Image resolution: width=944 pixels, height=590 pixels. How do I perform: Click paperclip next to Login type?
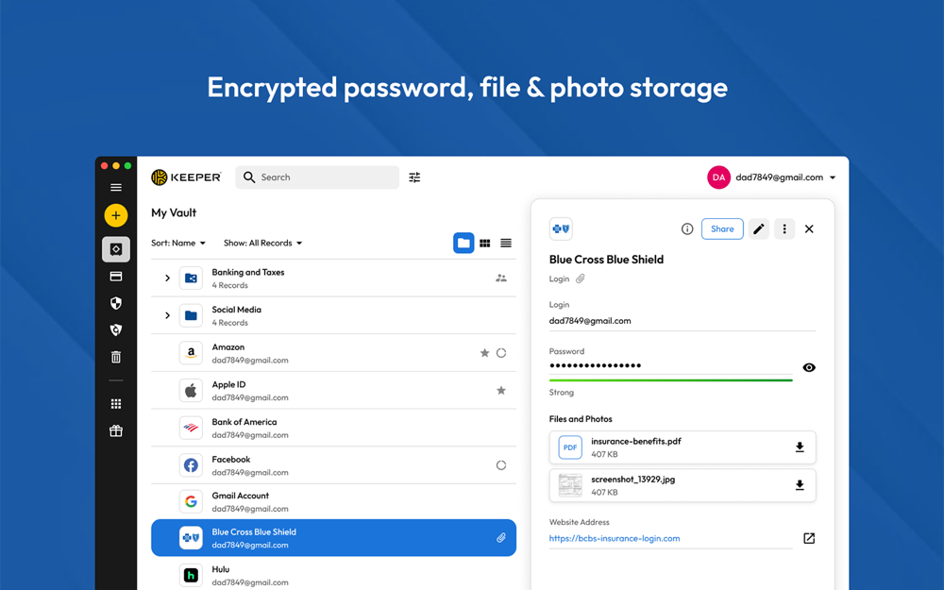(581, 278)
